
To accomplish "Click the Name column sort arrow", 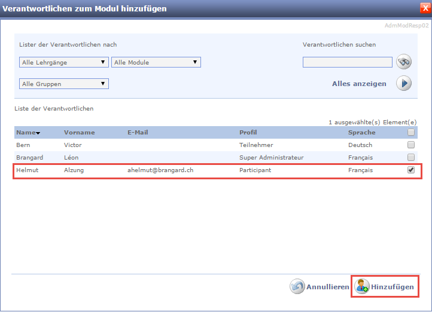I will tap(38, 133).
